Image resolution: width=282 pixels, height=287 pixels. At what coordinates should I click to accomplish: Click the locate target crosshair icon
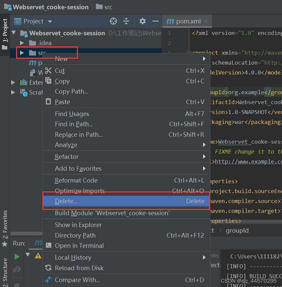(113, 21)
